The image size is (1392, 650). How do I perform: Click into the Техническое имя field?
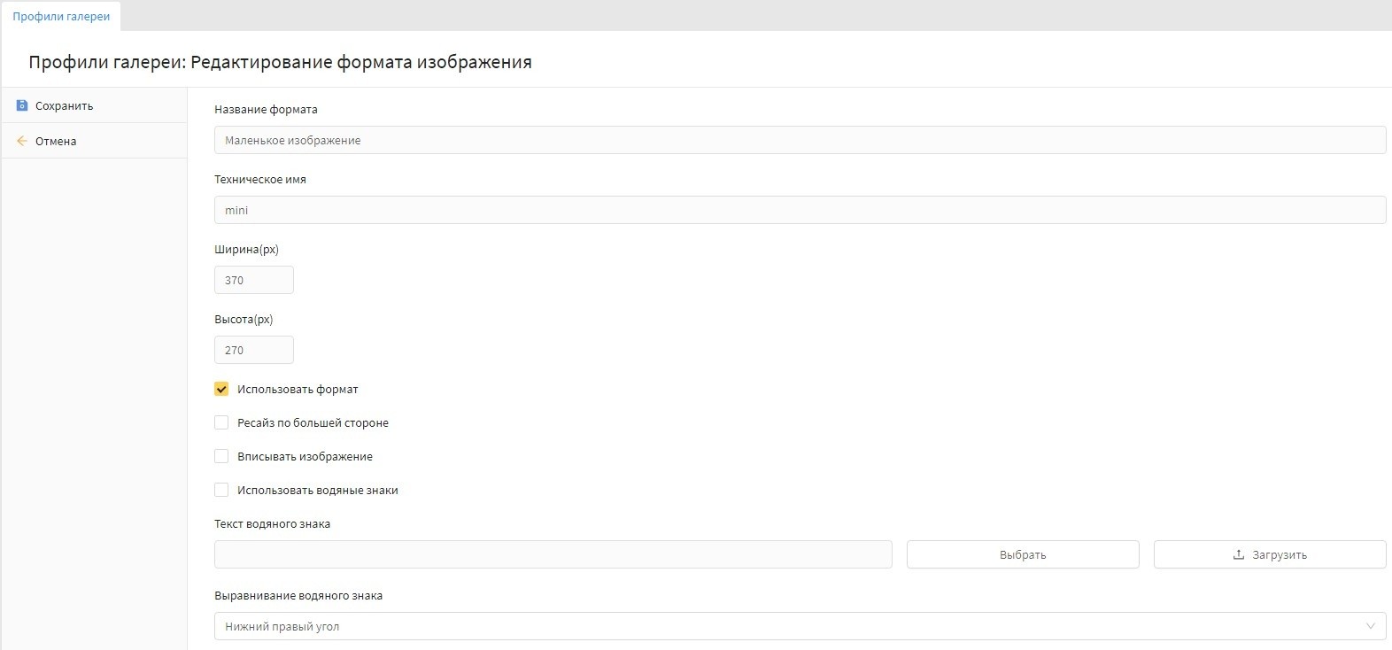[x=799, y=210]
